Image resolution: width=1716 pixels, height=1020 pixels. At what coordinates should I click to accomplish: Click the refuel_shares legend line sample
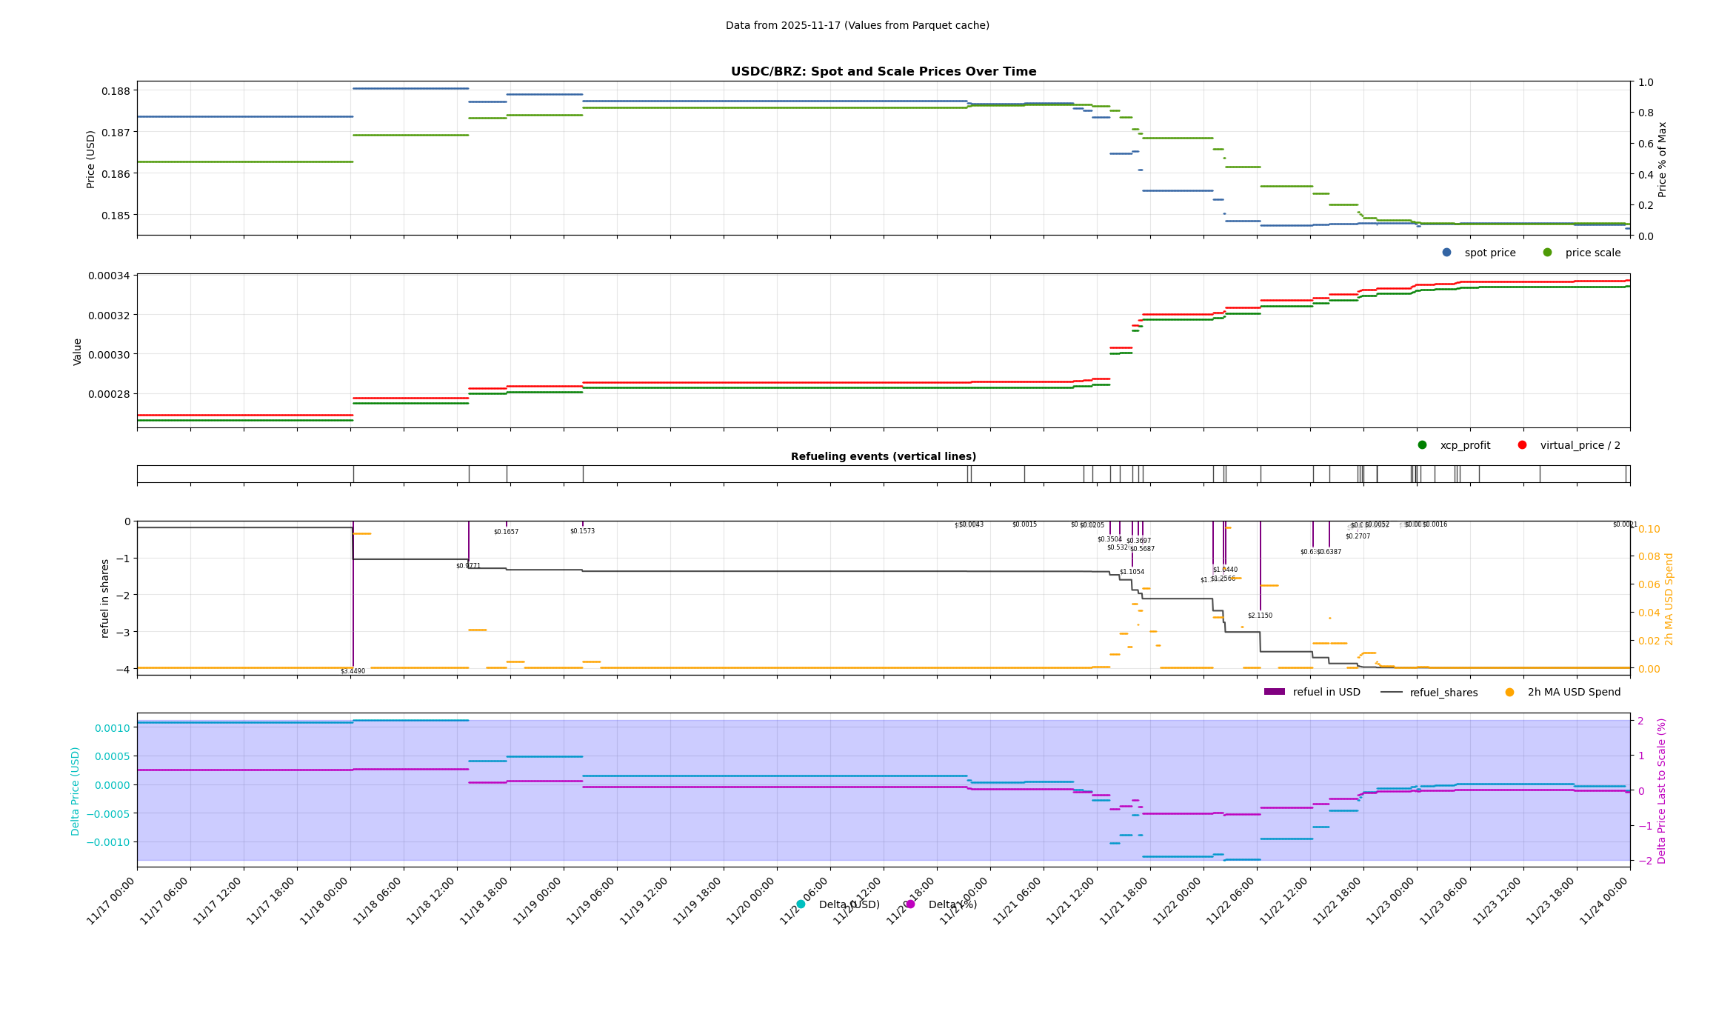click(1391, 693)
